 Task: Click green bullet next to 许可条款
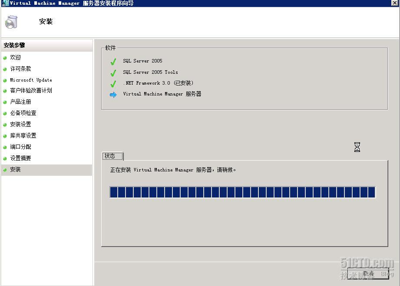5,69
